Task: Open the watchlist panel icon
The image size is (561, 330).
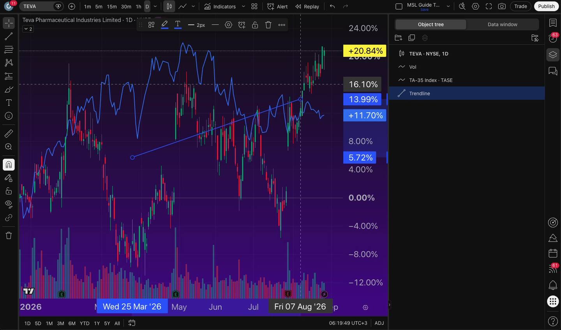Action: pyautogui.click(x=553, y=23)
